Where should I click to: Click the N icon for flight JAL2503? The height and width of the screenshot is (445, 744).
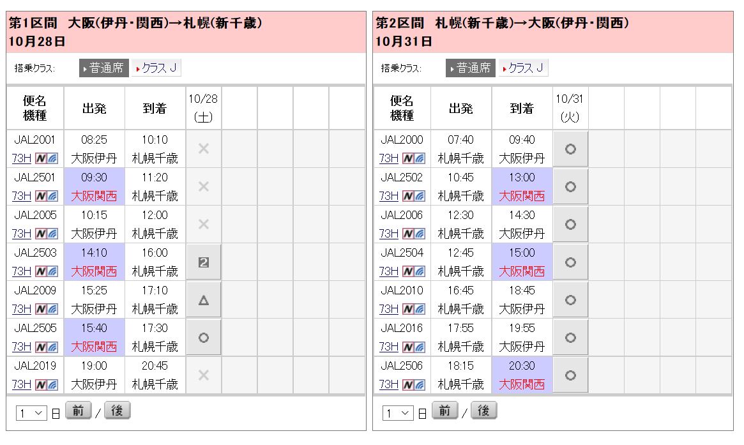[41, 271]
